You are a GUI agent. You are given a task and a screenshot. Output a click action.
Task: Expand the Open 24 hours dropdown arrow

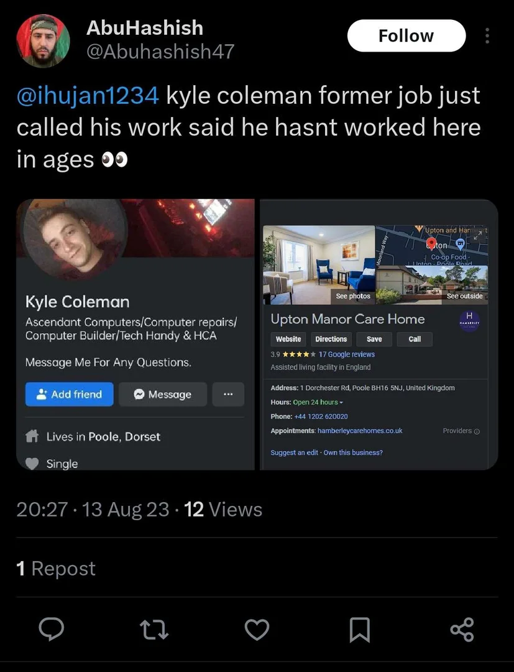pyautogui.click(x=341, y=403)
